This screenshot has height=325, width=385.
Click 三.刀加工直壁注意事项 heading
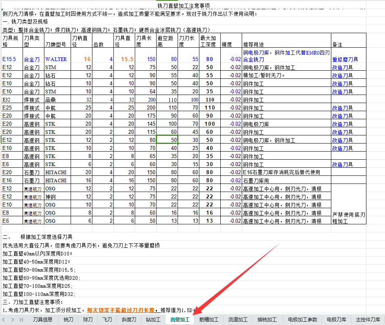click(x=33, y=302)
